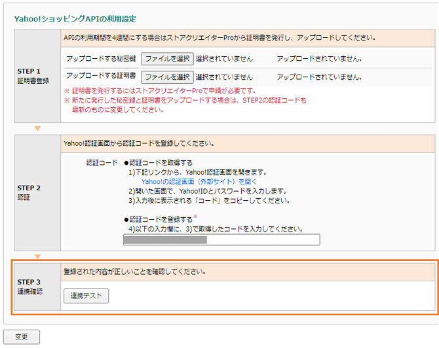Click 選択されていません next to 秘密鍵 button
439x348 pixels.
click(x=224, y=59)
